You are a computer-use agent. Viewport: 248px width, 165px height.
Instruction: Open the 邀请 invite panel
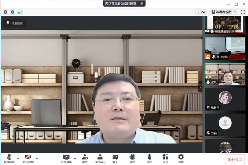click(x=85, y=159)
